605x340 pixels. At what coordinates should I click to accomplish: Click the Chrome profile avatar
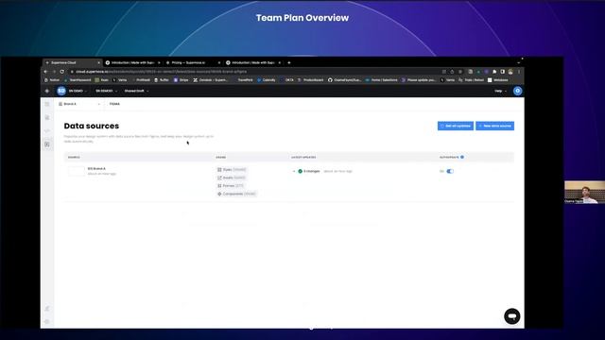coord(510,72)
